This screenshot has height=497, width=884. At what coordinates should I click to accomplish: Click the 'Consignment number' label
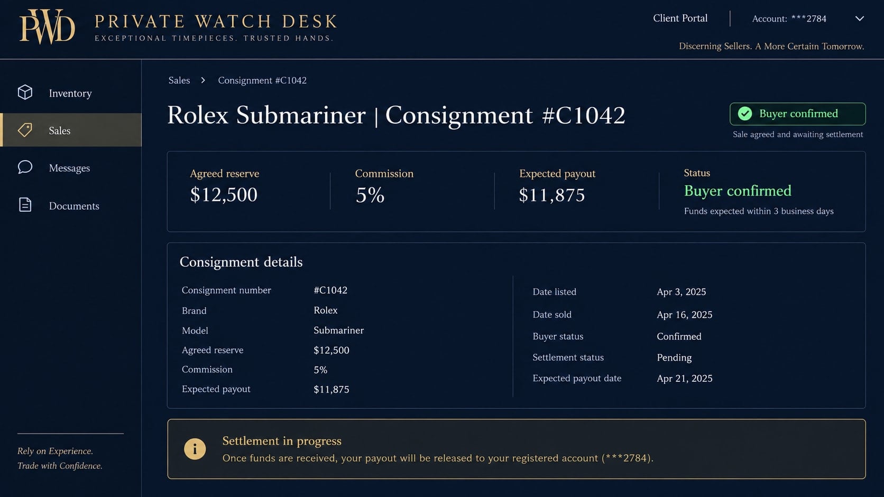click(226, 290)
